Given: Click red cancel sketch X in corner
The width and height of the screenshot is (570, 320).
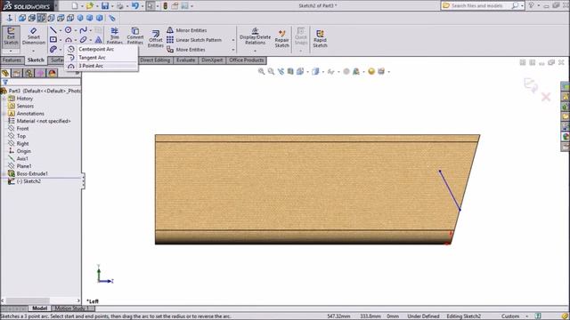Looking at the screenshot, I should pos(546,97).
